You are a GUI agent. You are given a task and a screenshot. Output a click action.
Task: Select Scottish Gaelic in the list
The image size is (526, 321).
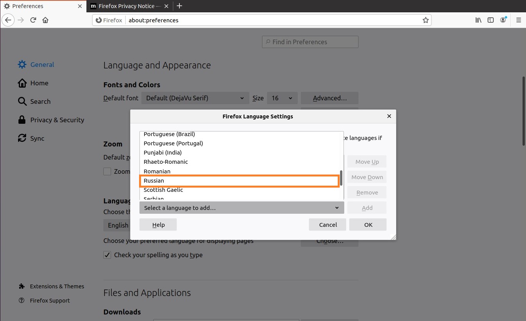(x=163, y=190)
